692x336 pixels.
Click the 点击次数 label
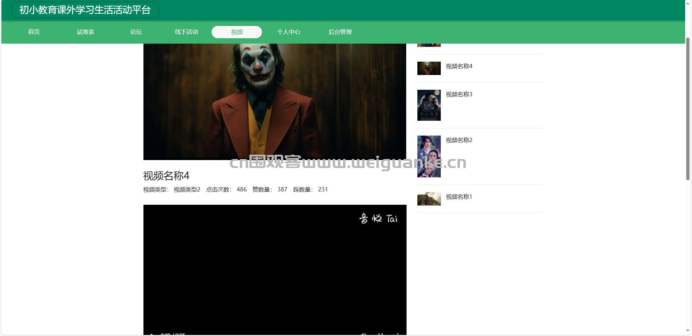tap(218, 189)
